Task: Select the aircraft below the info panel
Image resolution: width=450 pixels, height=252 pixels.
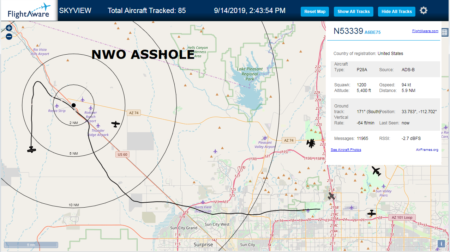Action: pos(377,171)
